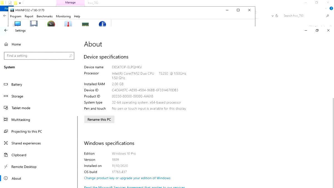
Task: Click the HWiNFO32 Summary monitor toolbar icon
Action: click(17, 24)
